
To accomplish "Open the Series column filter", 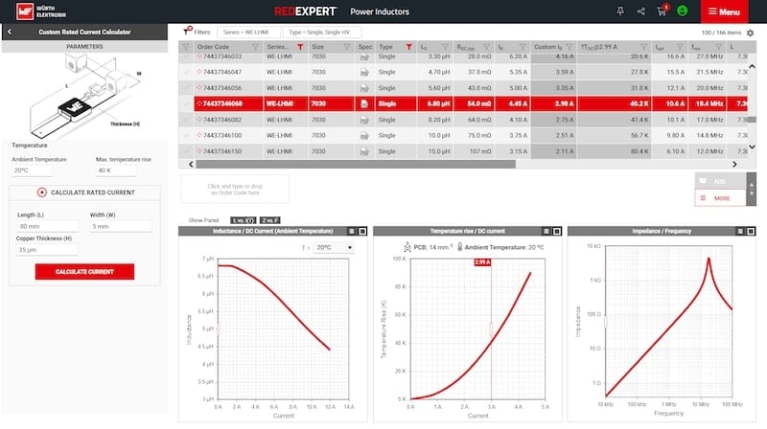I will (300, 47).
